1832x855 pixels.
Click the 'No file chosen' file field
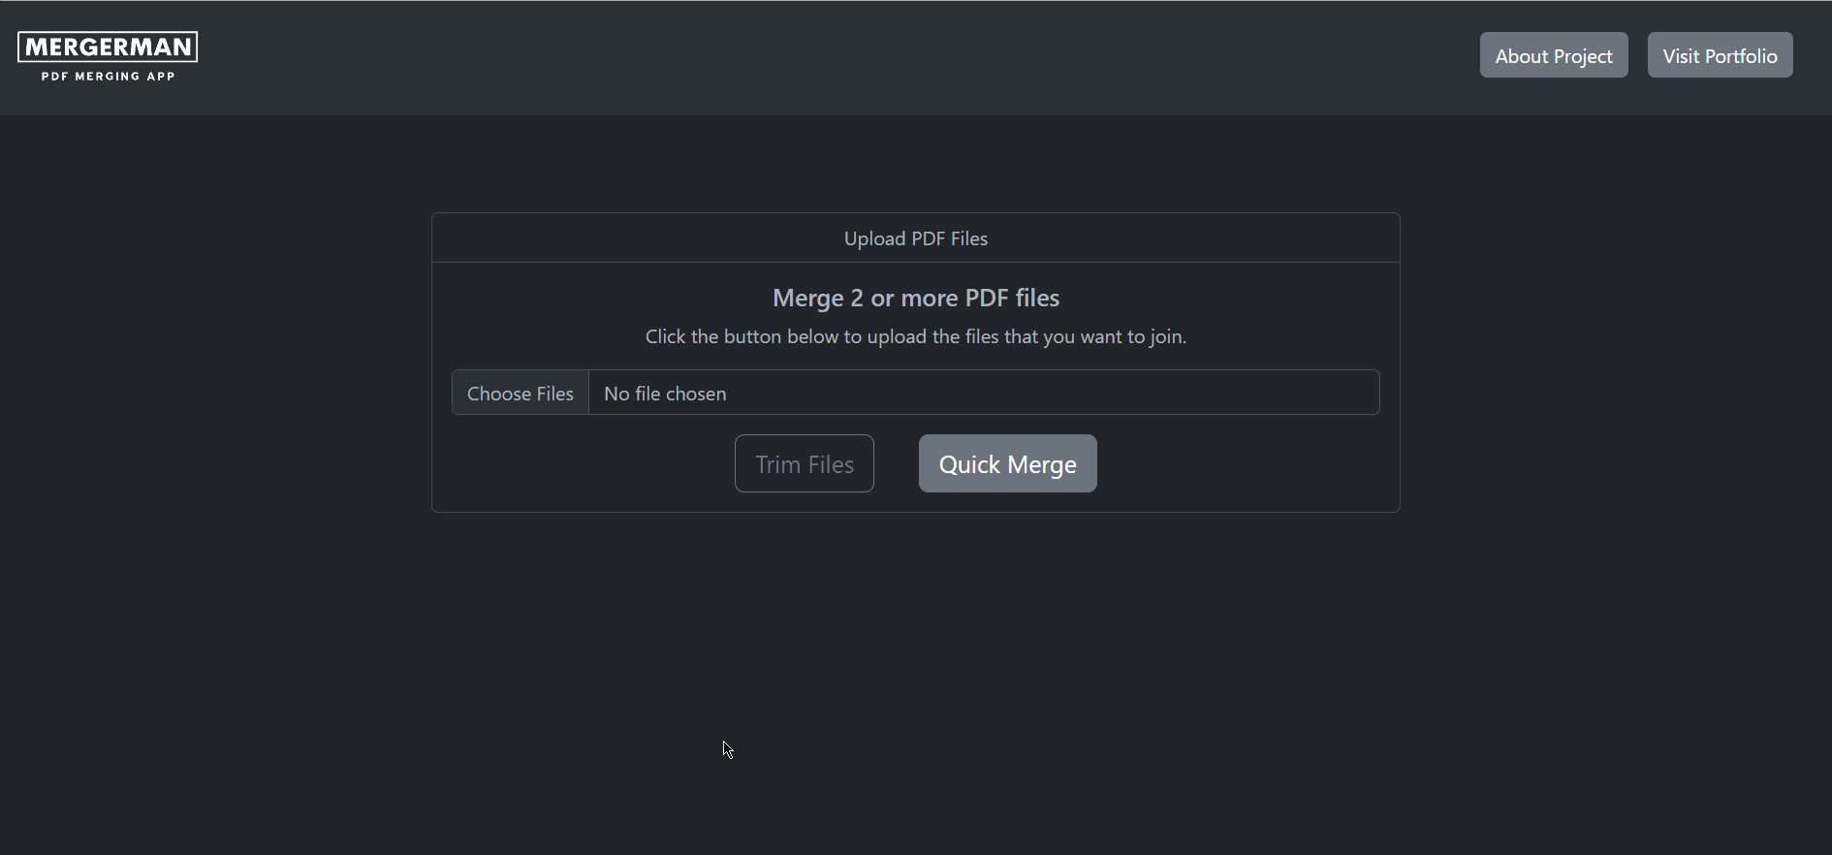[983, 393]
